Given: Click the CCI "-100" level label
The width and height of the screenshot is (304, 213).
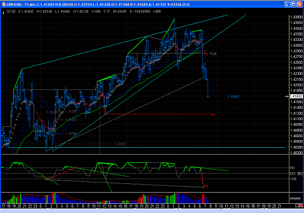Looking at the screenshot, I should (x=292, y=179).
